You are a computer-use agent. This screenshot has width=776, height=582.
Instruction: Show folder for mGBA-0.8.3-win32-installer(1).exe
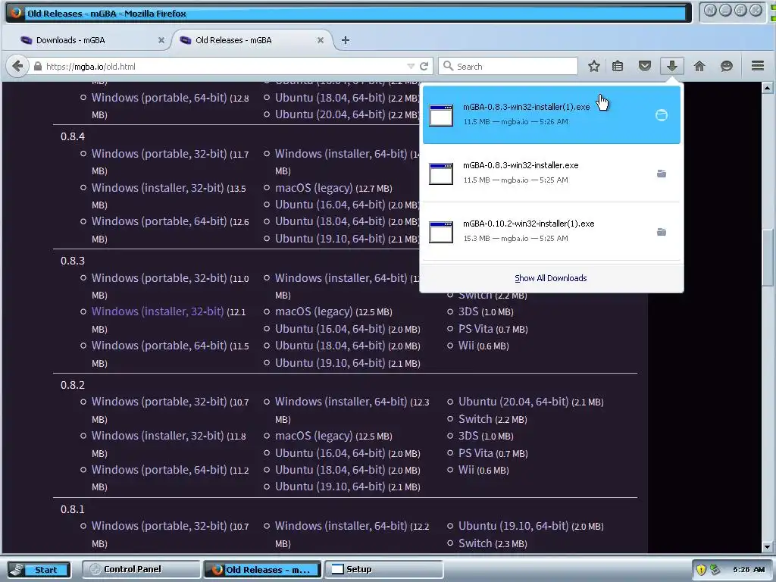pyautogui.click(x=661, y=115)
